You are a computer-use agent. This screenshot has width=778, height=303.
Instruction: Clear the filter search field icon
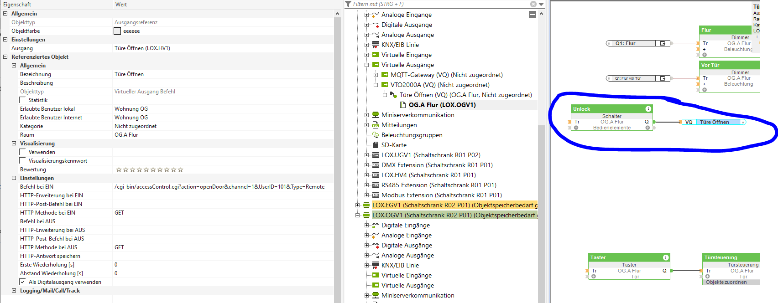[x=533, y=4]
